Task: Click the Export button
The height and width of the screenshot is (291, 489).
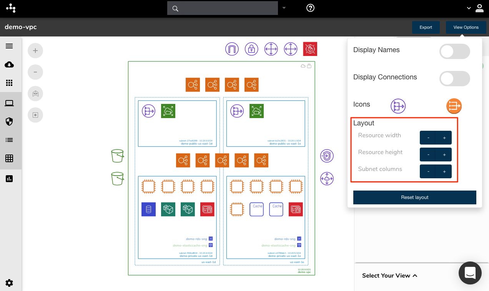Action: coord(426,27)
